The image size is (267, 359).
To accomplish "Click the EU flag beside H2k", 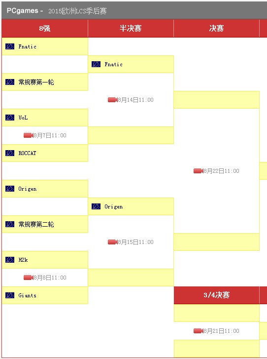I will click(x=10, y=260).
